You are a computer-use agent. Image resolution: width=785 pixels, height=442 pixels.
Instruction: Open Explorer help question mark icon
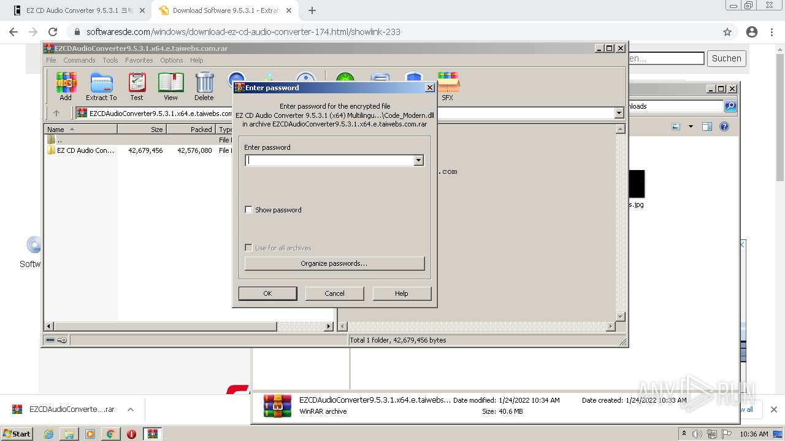click(724, 126)
